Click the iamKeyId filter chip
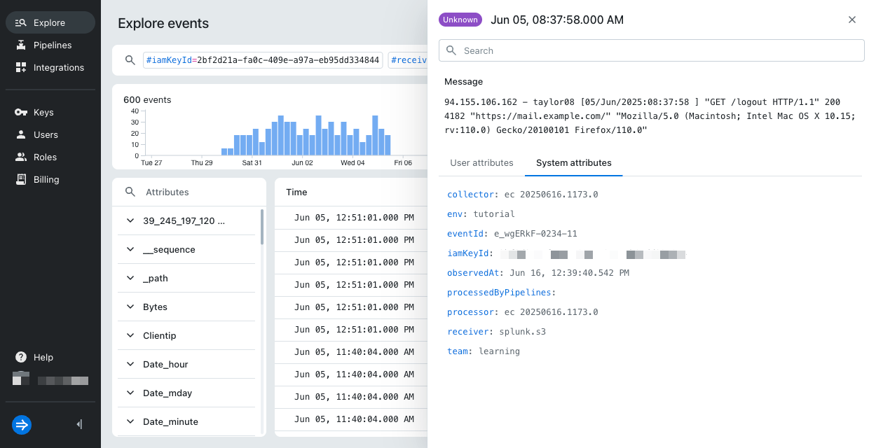This screenshot has width=876, height=448. pyautogui.click(x=263, y=60)
